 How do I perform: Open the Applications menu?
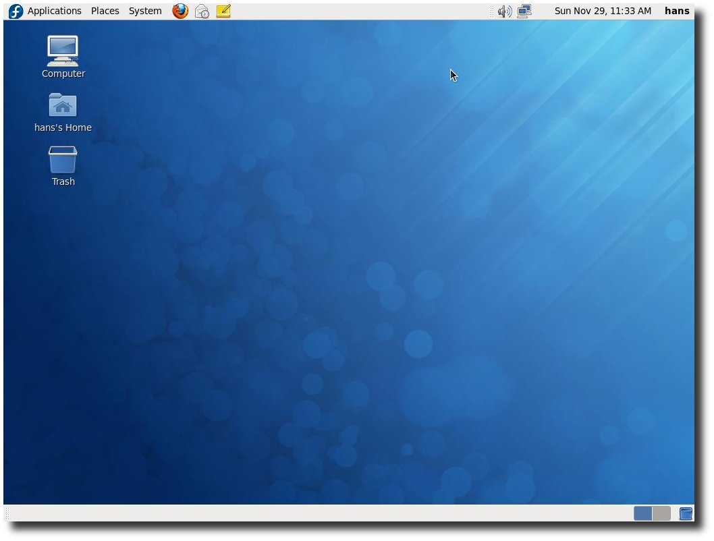coord(54,11)
